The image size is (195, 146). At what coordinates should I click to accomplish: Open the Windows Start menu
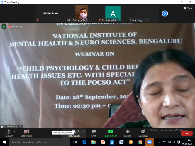(5, 142)
